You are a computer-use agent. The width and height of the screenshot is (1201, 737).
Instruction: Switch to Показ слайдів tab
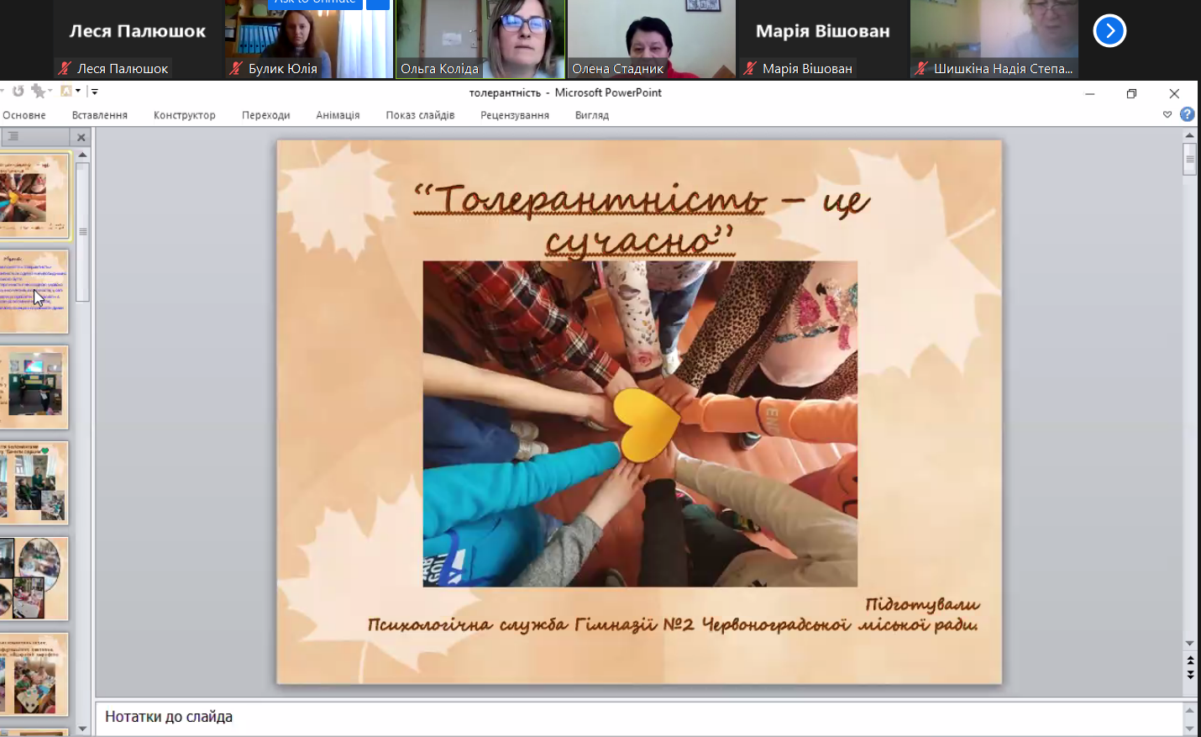click(420, 115)
